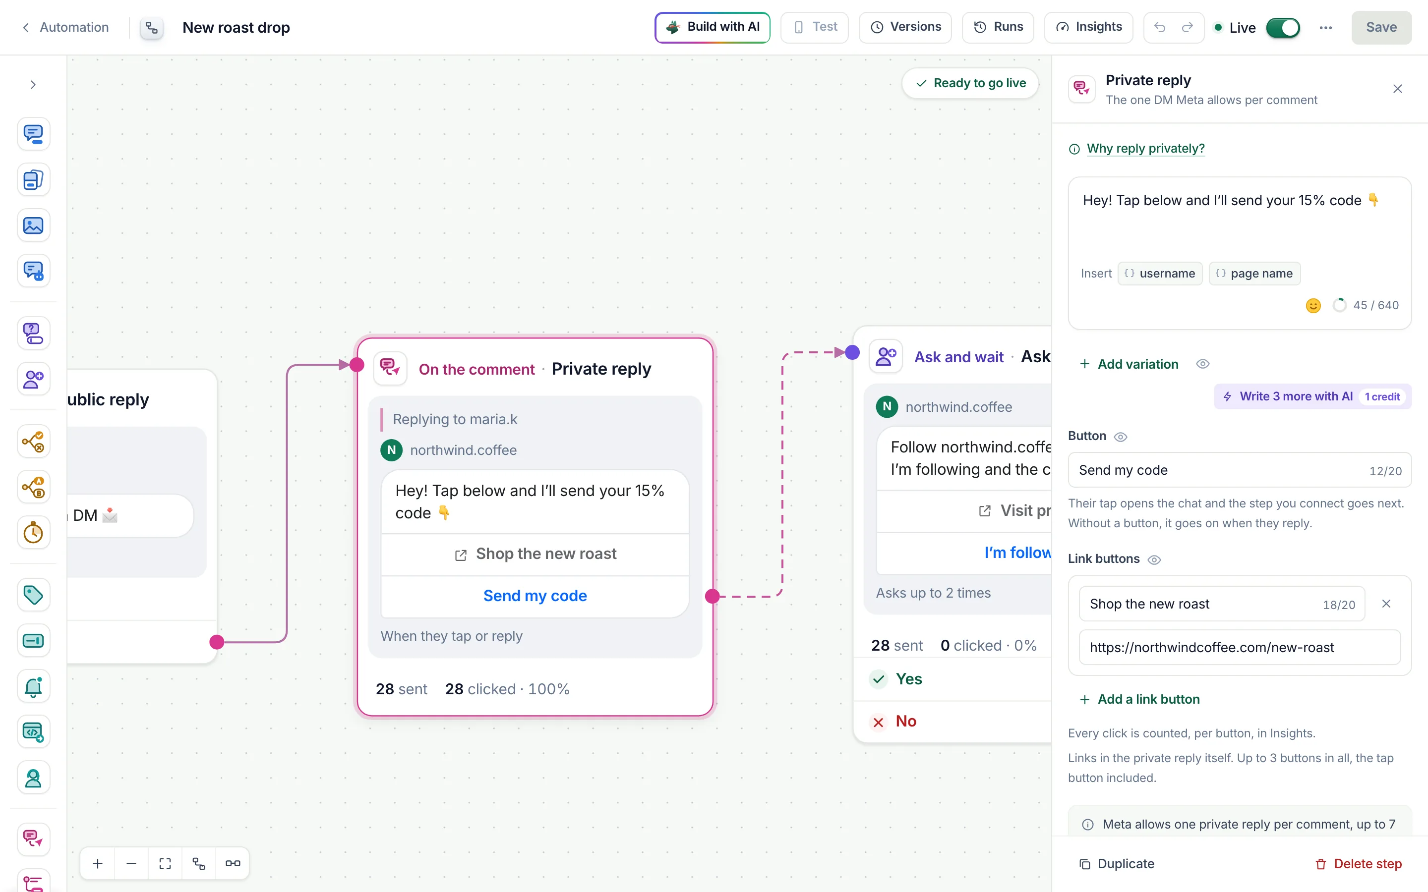Click Write 3 more with AI
Screen dimensions: 1428x892
coord(1312,396)
